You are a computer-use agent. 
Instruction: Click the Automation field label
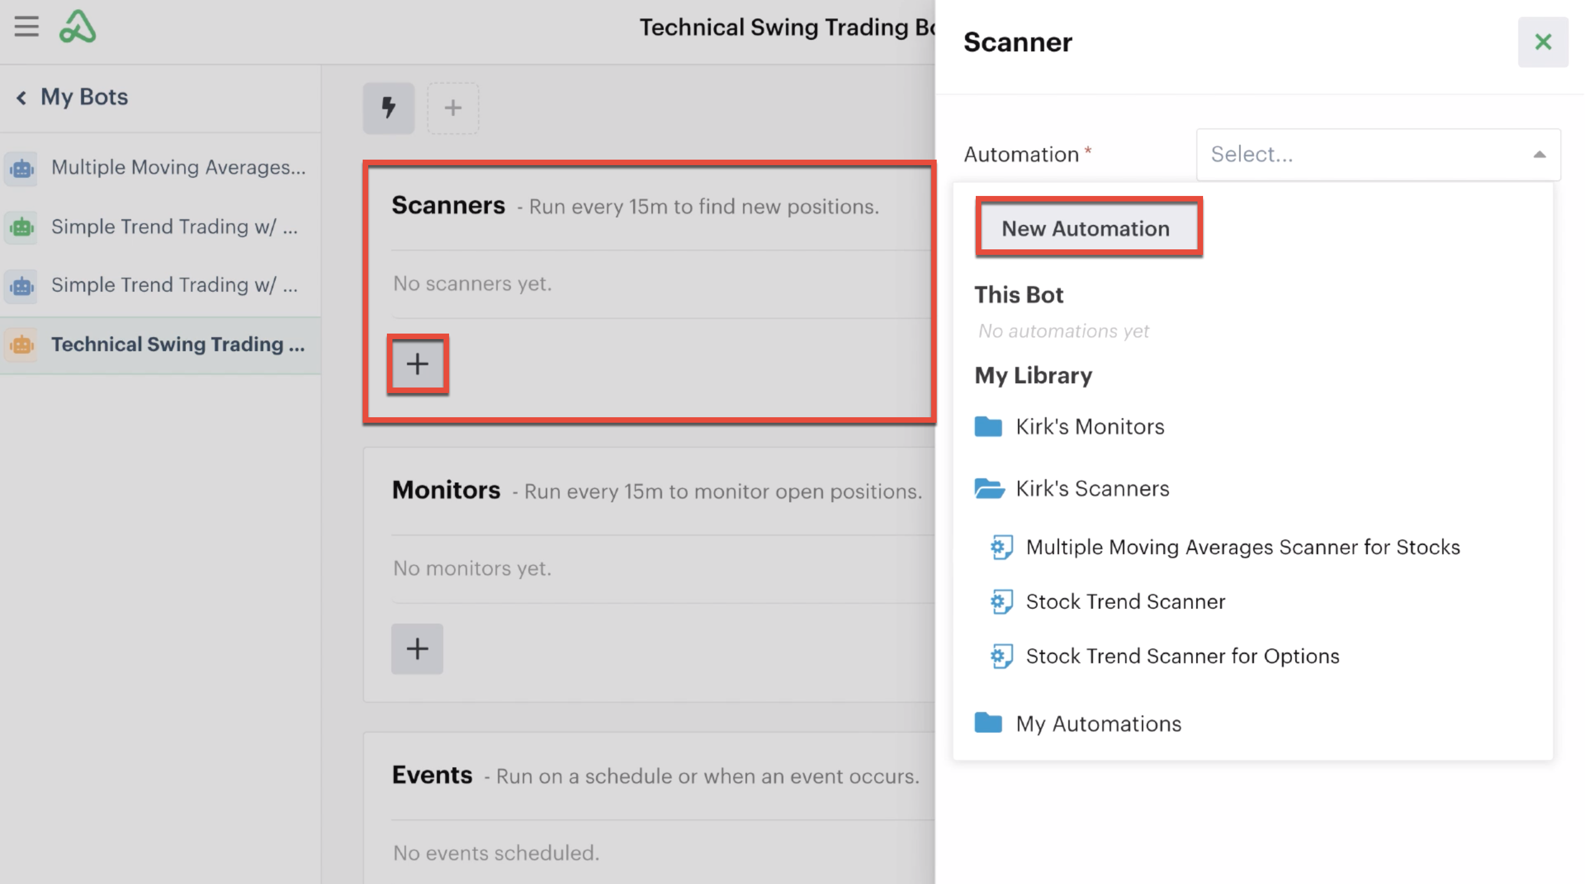1021,155
